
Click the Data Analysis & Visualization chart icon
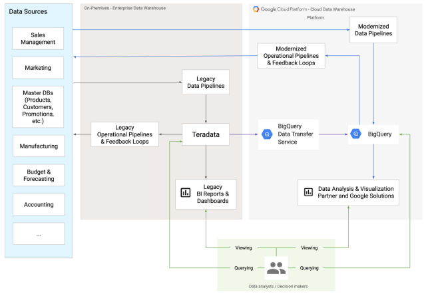click(308, 192)
